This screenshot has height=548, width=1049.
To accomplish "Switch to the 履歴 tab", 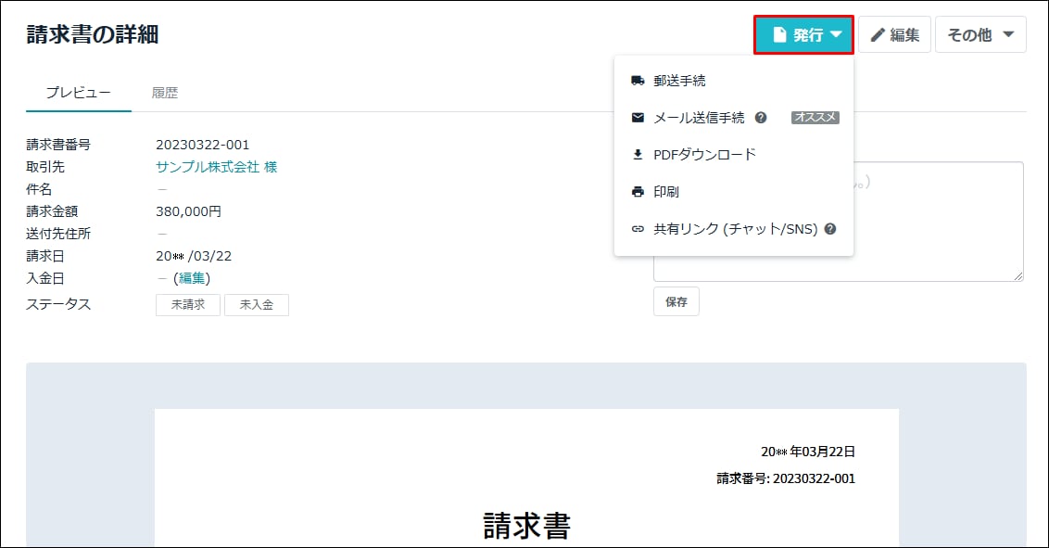I will [165, 93].
